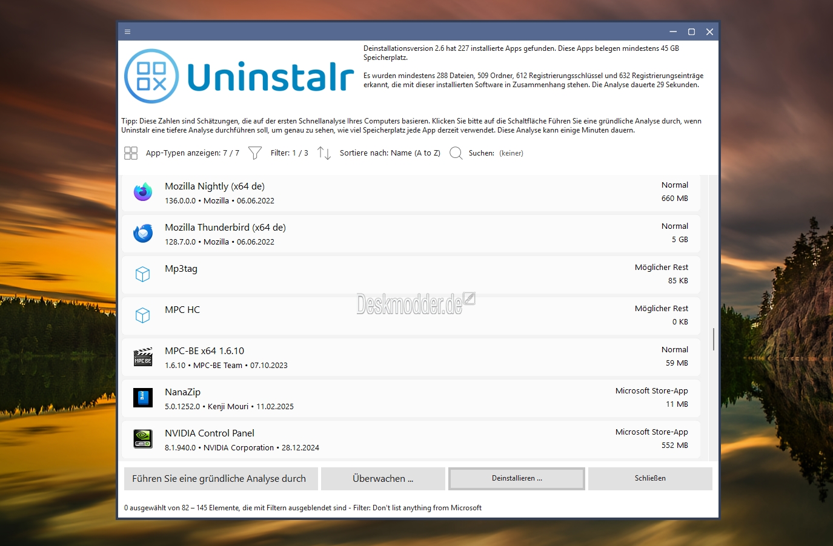Select the MPC HC list entry

click(x=411, y=315)
